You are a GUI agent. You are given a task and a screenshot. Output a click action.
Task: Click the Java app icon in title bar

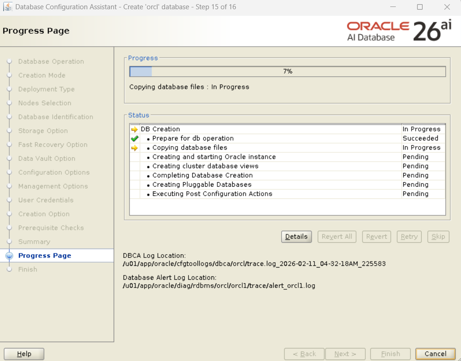pyautogui.click(x=8, y=7)
